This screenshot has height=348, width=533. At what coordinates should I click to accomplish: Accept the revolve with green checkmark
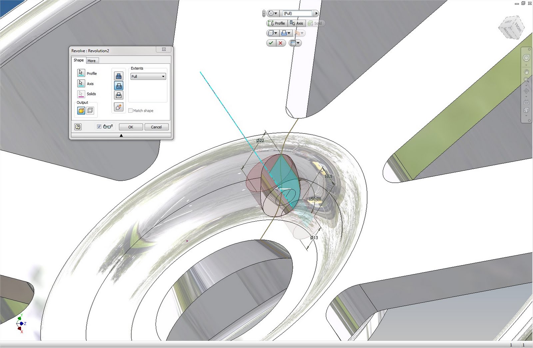(271, 43)
